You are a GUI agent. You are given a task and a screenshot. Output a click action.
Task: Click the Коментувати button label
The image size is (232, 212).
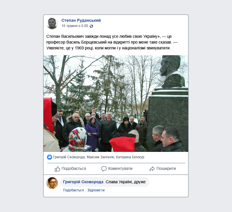[120, 169]
